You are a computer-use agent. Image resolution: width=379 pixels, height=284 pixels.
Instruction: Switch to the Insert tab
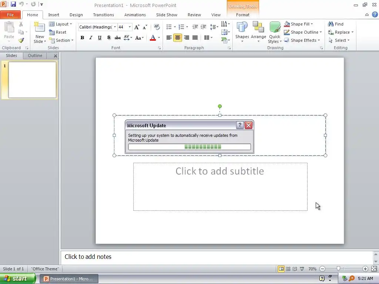click(x=54, y=15)
